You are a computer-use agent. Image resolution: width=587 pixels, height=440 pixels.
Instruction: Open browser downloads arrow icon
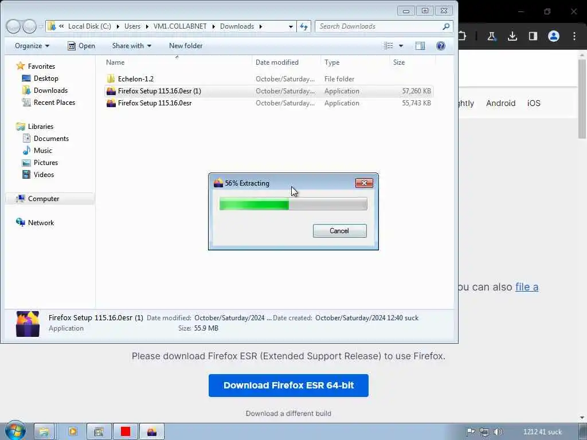click(x=512, y=36)
